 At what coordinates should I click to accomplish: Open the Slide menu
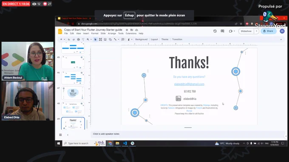[x=103, y=34]
